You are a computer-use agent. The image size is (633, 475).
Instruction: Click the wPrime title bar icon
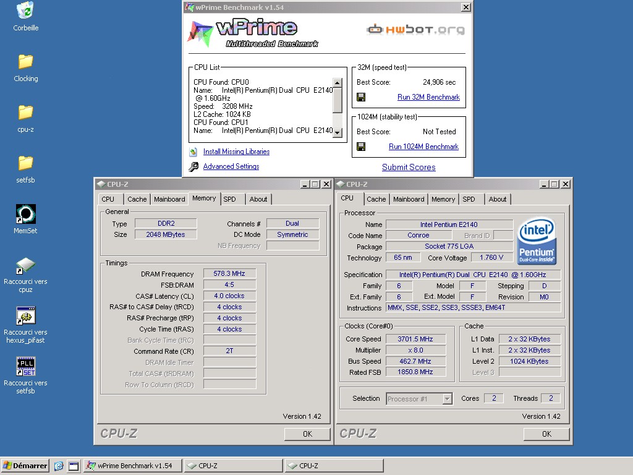[189, 7]
